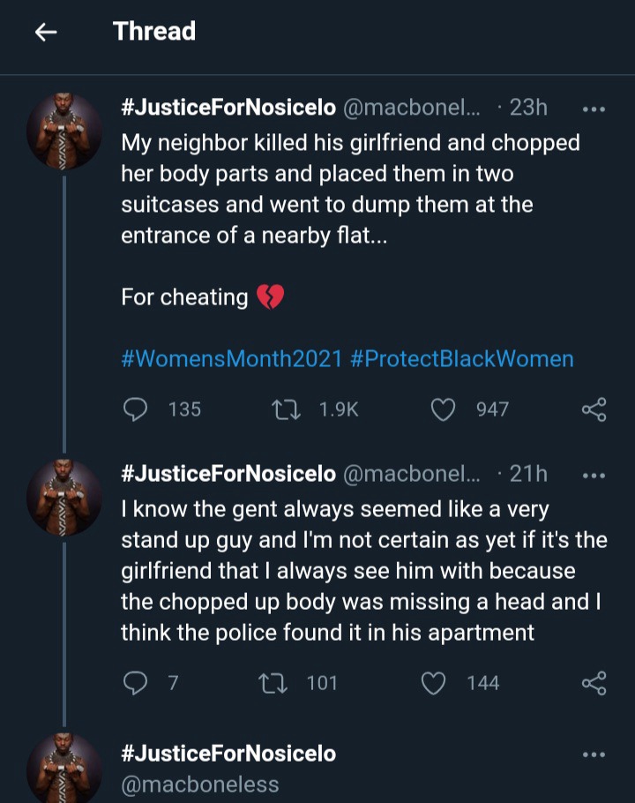This screenshot has width=635, height=803.
Task: Share the second tweet about the gent
Action: [x=594, y=683]
